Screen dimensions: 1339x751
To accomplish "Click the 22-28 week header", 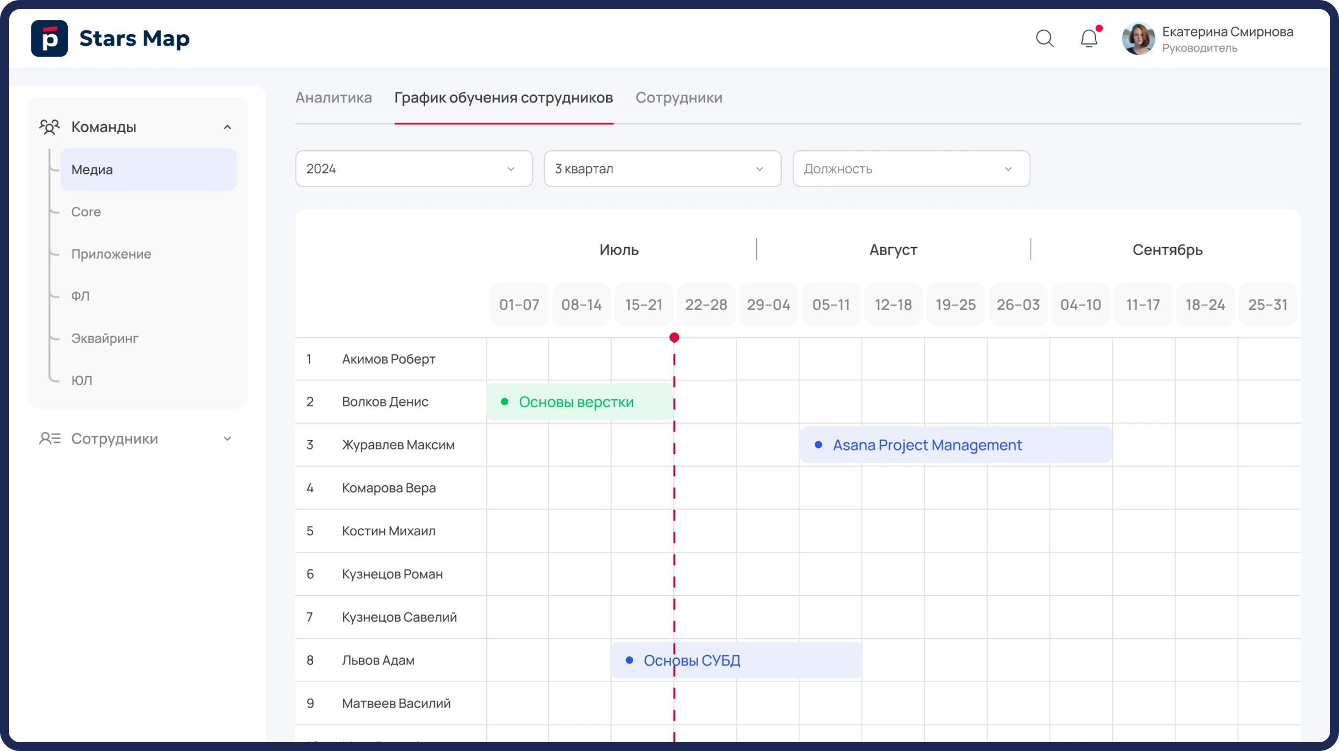I will click(x=706, y=305).
